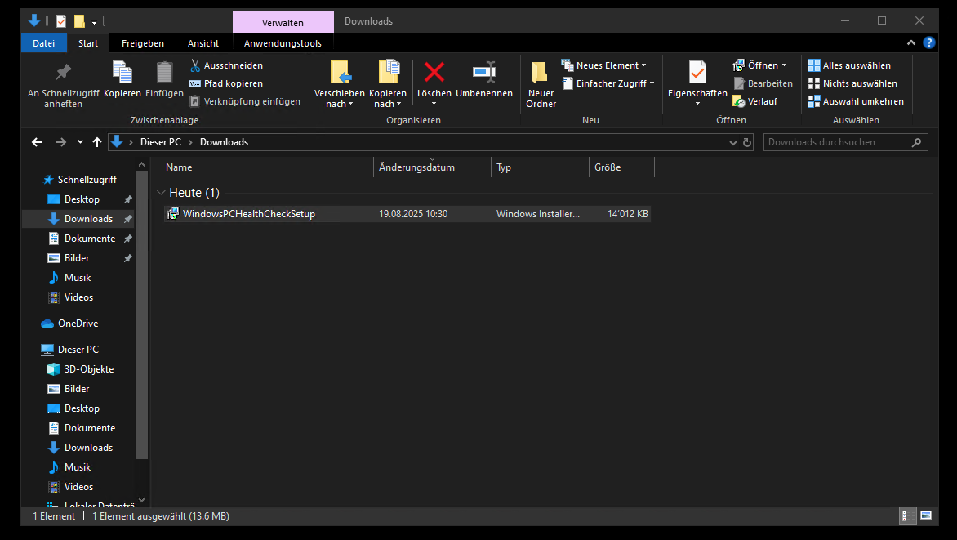Click the Eigenschaften checkmark icon
957x540 pixels.
pyautogui.click(x=697, y=72)
